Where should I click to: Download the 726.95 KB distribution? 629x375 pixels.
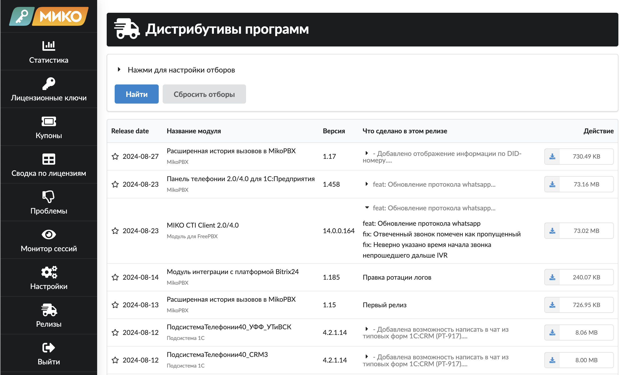pyautogui.click(x=579, y=305)
